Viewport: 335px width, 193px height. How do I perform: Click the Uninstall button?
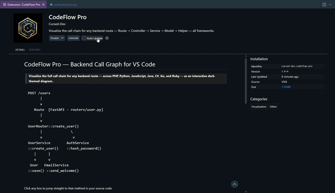(x=74, y=38)
